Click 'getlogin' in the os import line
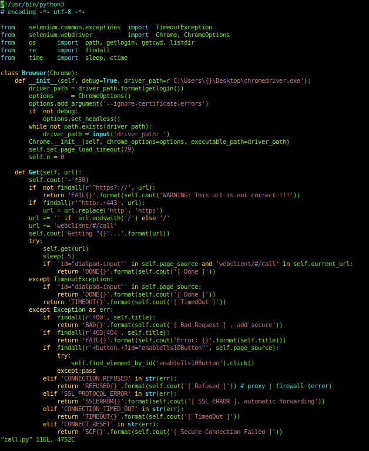This screenshot has width=369, height=451. point(120,42)
